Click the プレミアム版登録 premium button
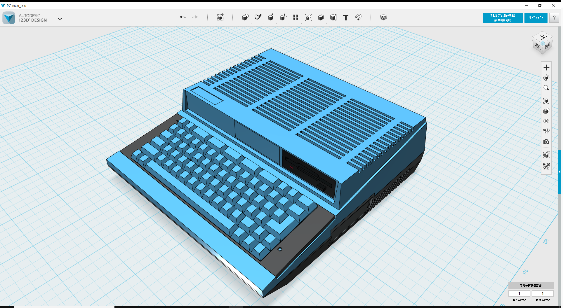Screen dimensions: 563x308 [502, 18]
